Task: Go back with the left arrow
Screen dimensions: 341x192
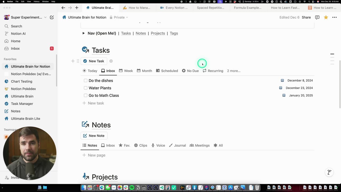Action: (x=63, y=8)
